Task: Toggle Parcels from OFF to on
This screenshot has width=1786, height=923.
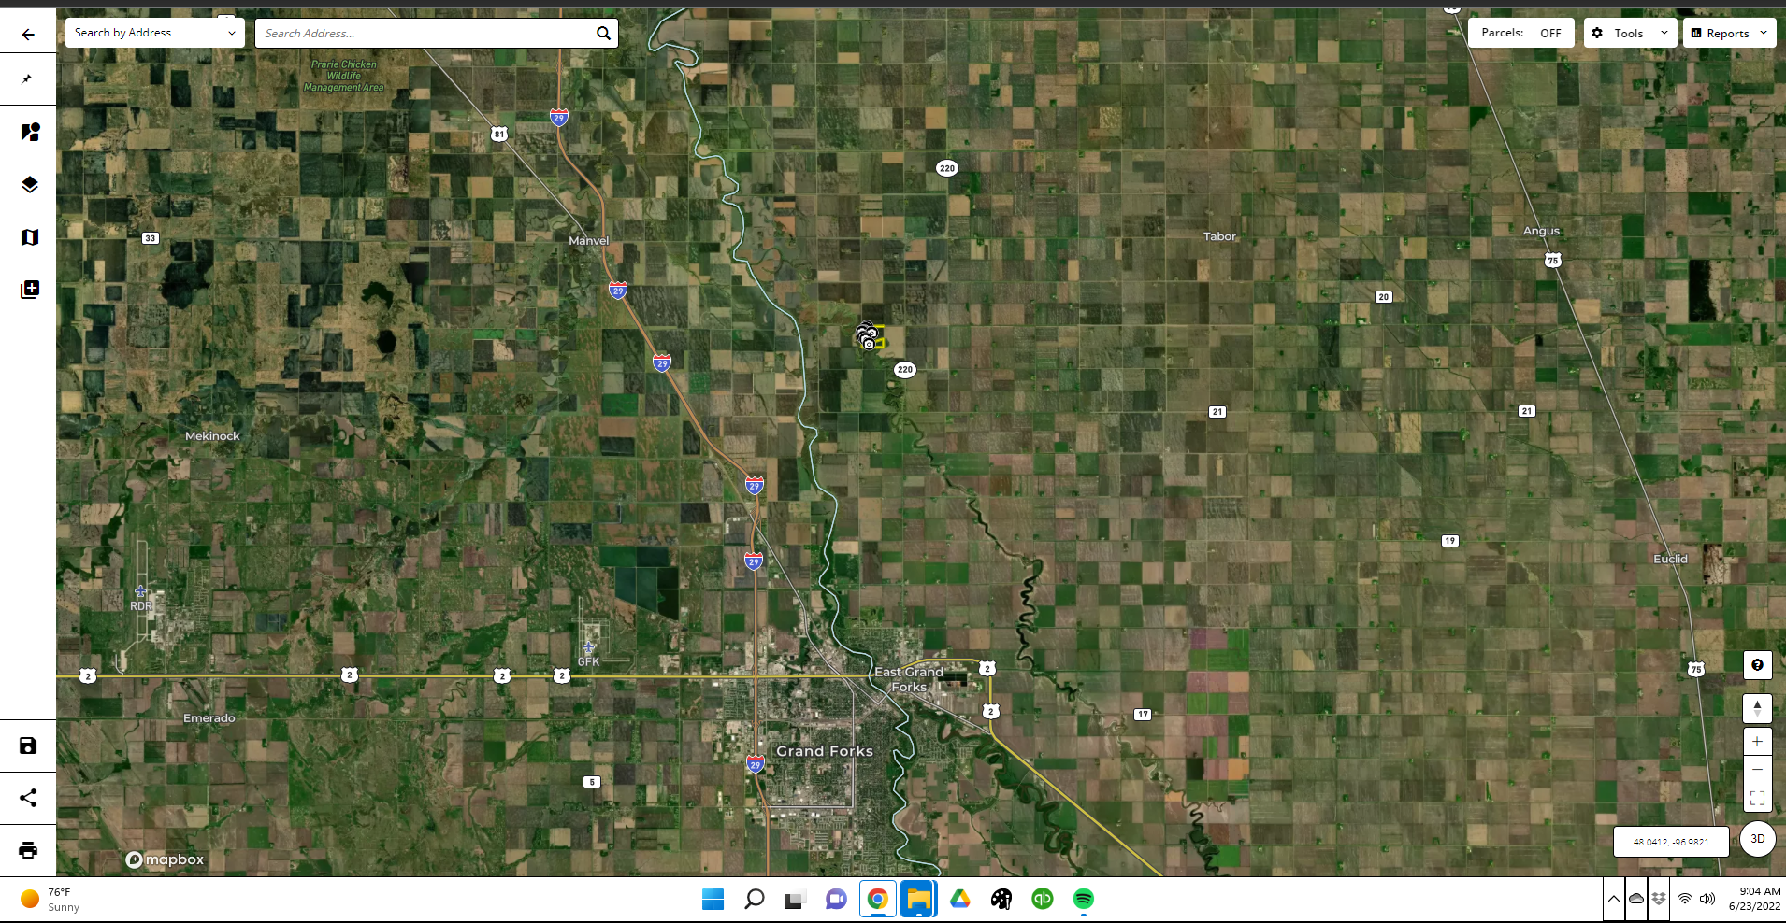Action: (1520, 33)
